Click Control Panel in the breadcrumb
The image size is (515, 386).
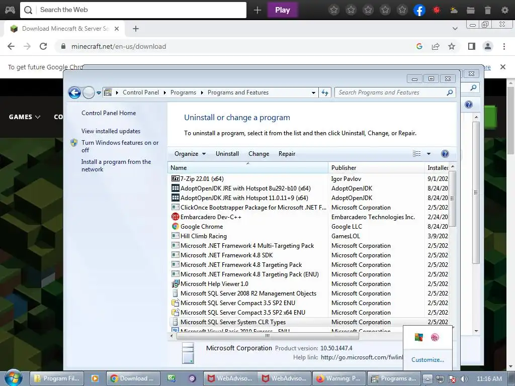(x=141, y=92)
